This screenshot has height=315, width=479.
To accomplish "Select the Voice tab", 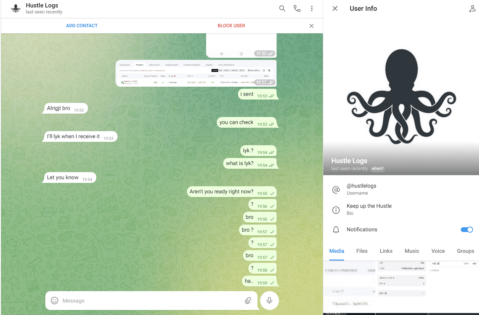I will point(438,251).
